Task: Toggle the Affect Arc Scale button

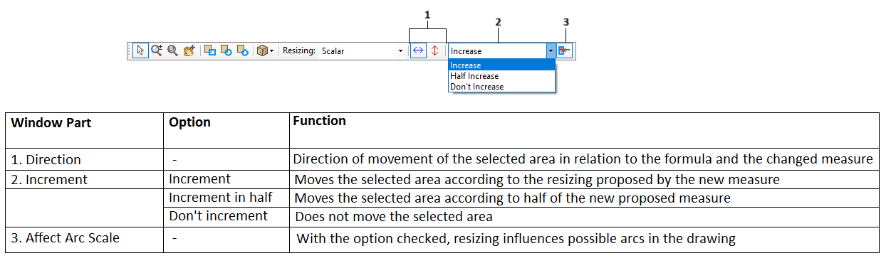Action: point(564,50)
